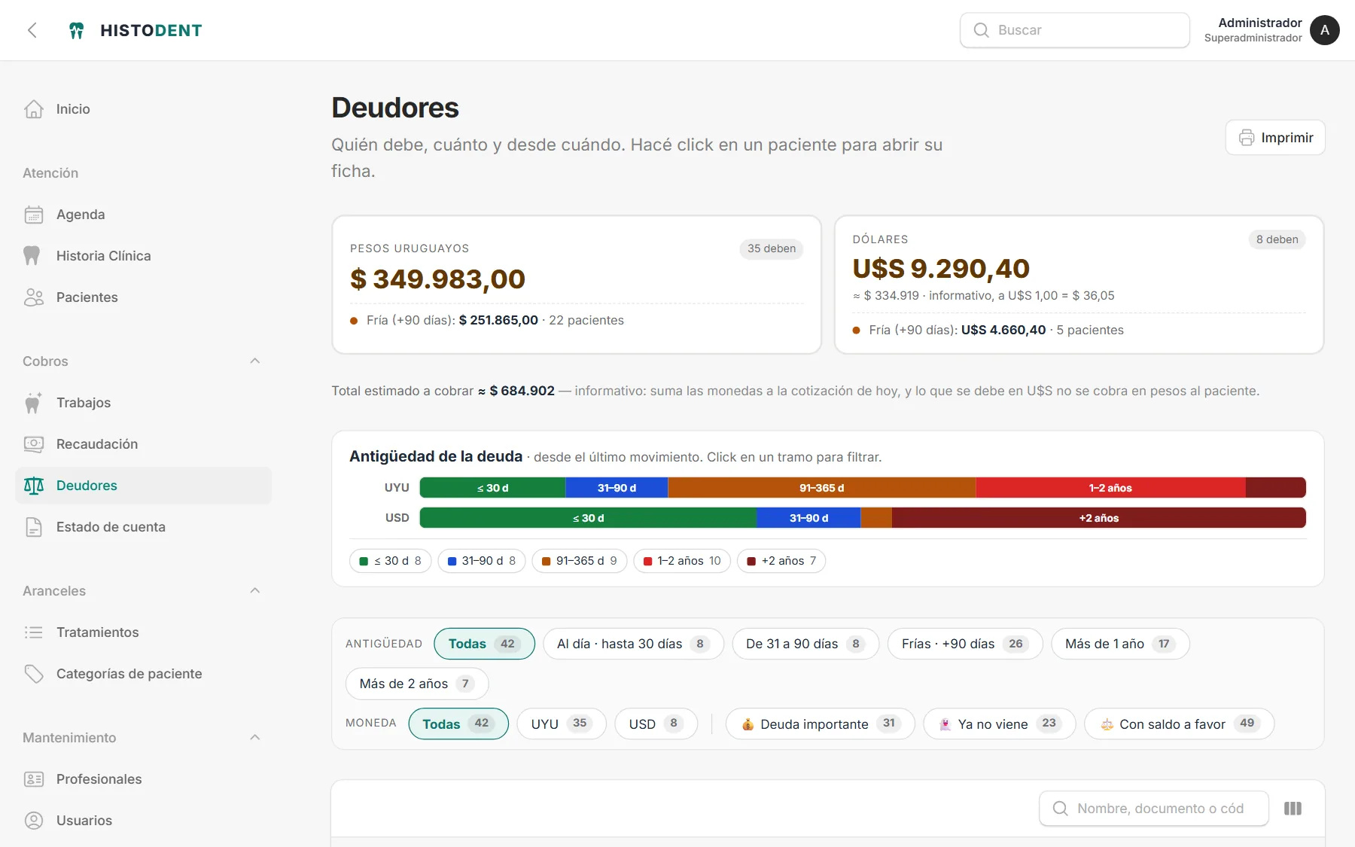
Task: Toggle the Con saldo a favor filter
Action: click(1179, 724)
